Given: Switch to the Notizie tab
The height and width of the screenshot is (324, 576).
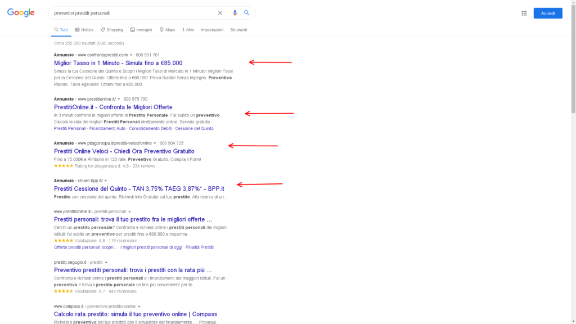Looking at the screenshot, I should [84, 30].
